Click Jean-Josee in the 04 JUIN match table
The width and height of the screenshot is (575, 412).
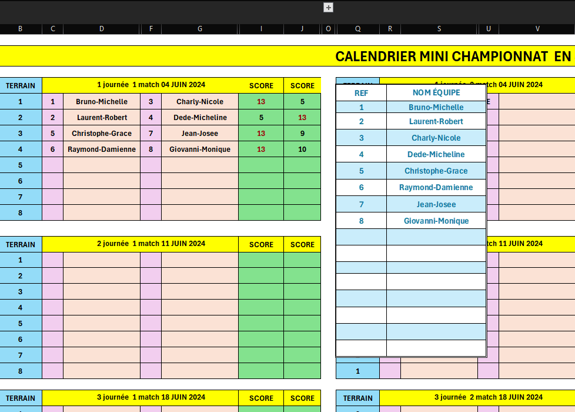tap(200, 133)
